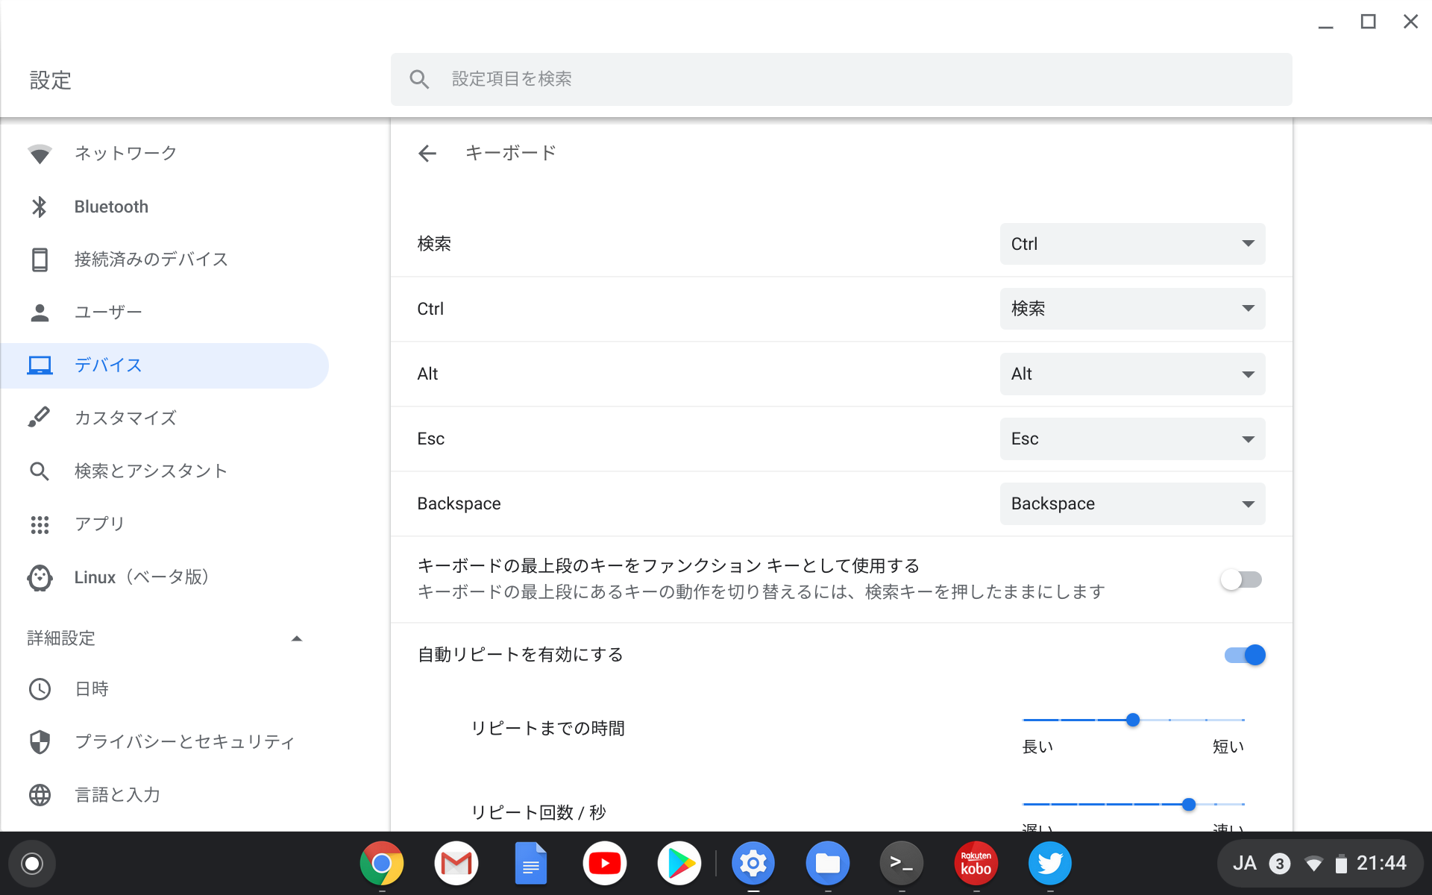Viewport: 1432px width, 895px height.
Task: Open Google Docs from the shelf
Action: click(x=530, y=864)
